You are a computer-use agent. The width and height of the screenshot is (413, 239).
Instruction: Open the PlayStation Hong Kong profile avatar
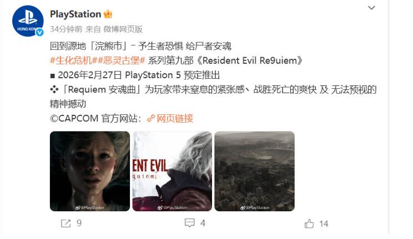tap(28, 21)
